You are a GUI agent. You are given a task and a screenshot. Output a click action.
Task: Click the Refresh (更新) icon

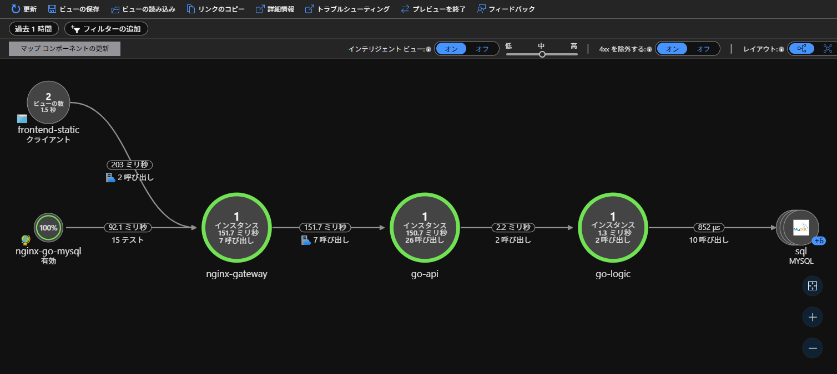(x=16, y=9)
